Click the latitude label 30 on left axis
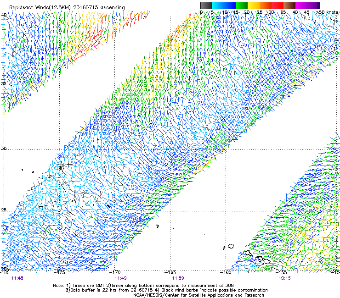 tap(4, 149)
